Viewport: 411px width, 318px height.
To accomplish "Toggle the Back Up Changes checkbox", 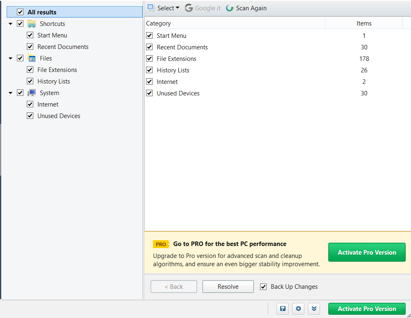I will point(263,287).
